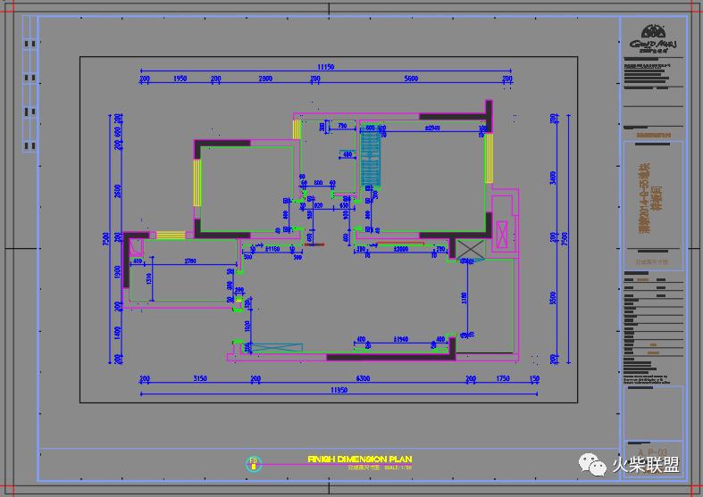This screenshot has width=703, height=497.
Task: Select the A.P-03 sheet number
Action: (653, 452)
